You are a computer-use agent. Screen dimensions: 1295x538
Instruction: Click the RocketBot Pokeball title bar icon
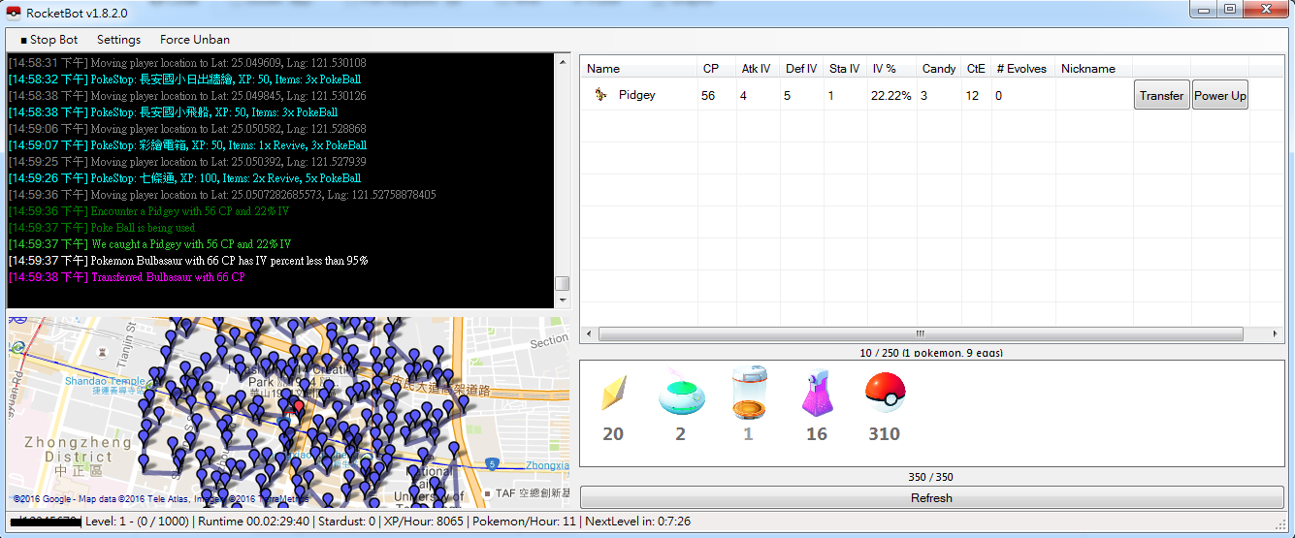14,14
